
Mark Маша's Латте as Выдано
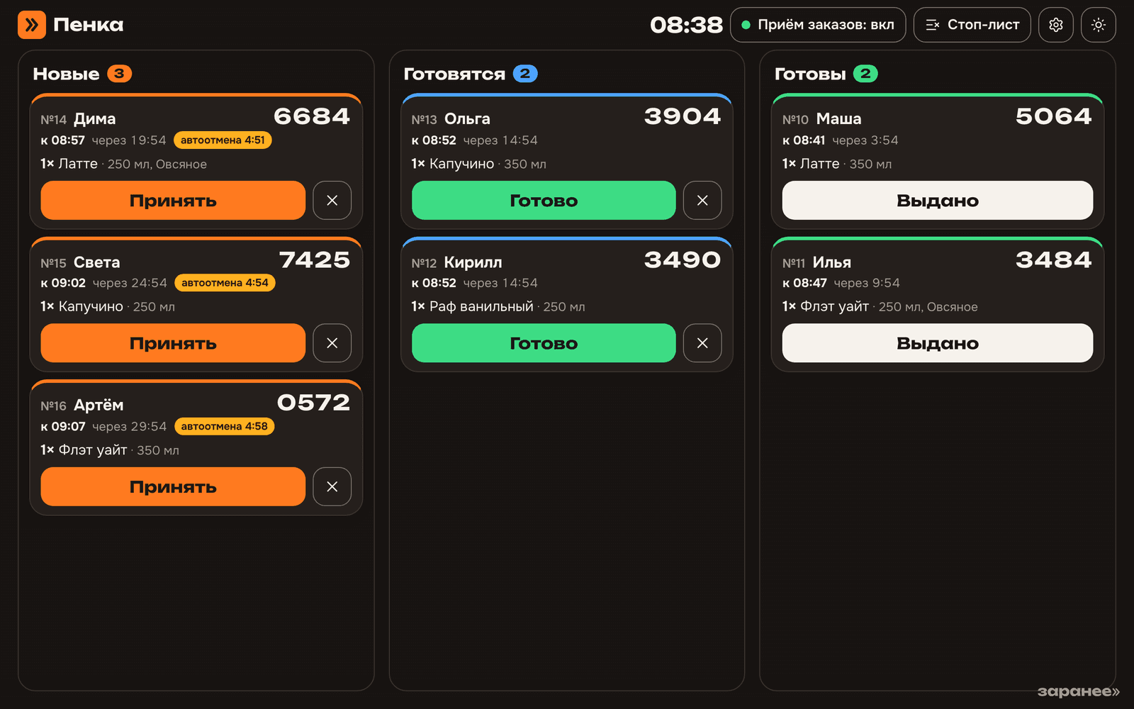(x=938, y=201)
